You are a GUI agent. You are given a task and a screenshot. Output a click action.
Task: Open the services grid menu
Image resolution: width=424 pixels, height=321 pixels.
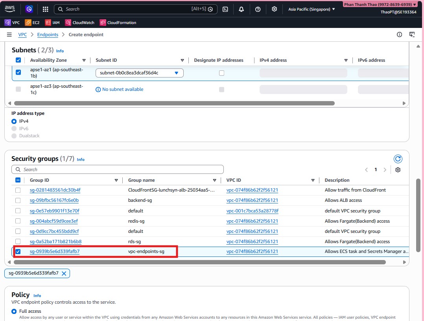(45, 9)
